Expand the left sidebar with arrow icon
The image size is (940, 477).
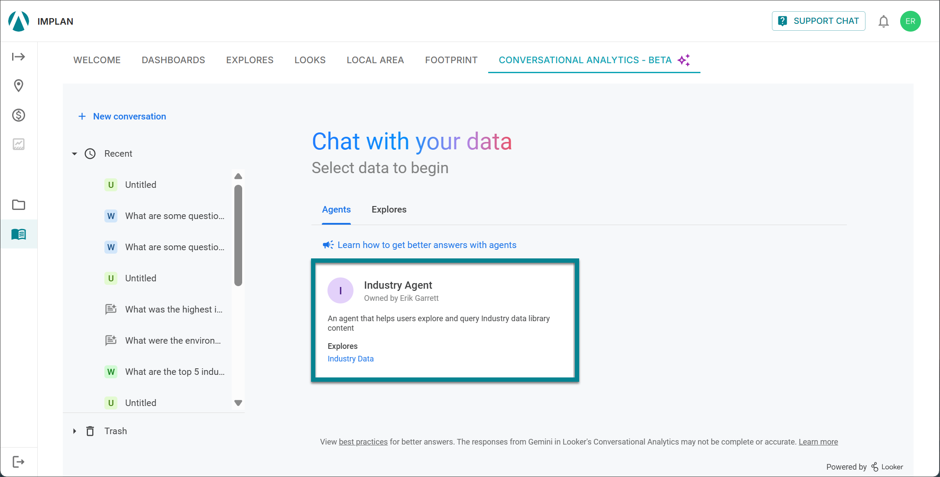[x=19, y=57]
